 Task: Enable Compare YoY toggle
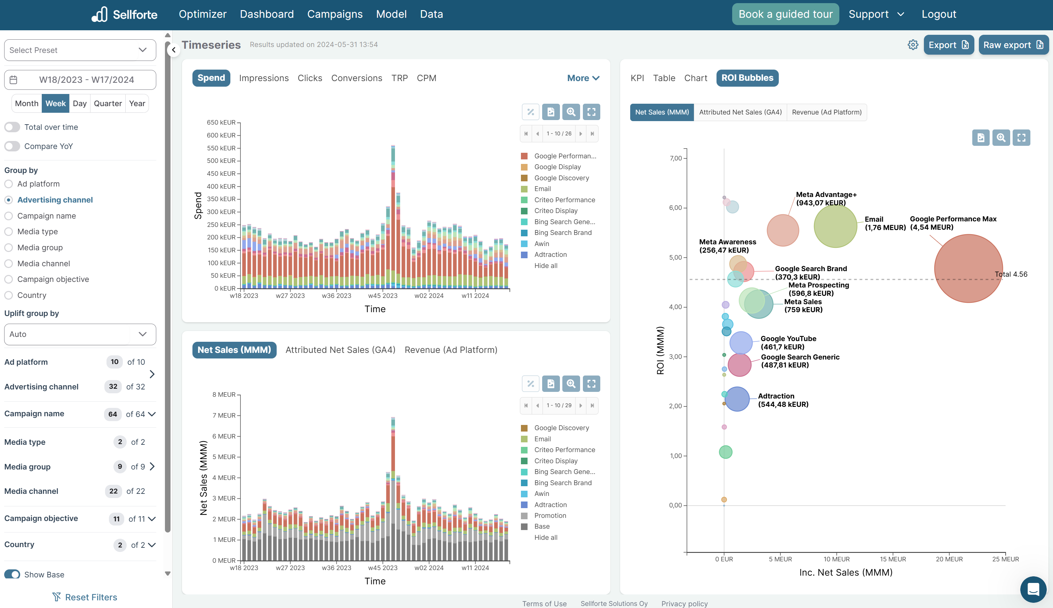12,146
